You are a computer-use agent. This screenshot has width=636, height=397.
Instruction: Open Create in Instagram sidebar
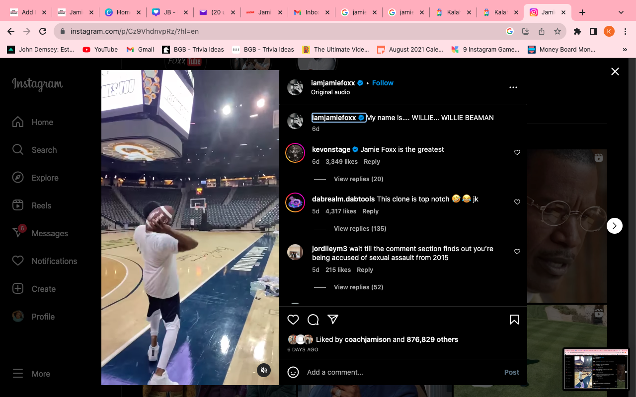[x=34, y=289]
